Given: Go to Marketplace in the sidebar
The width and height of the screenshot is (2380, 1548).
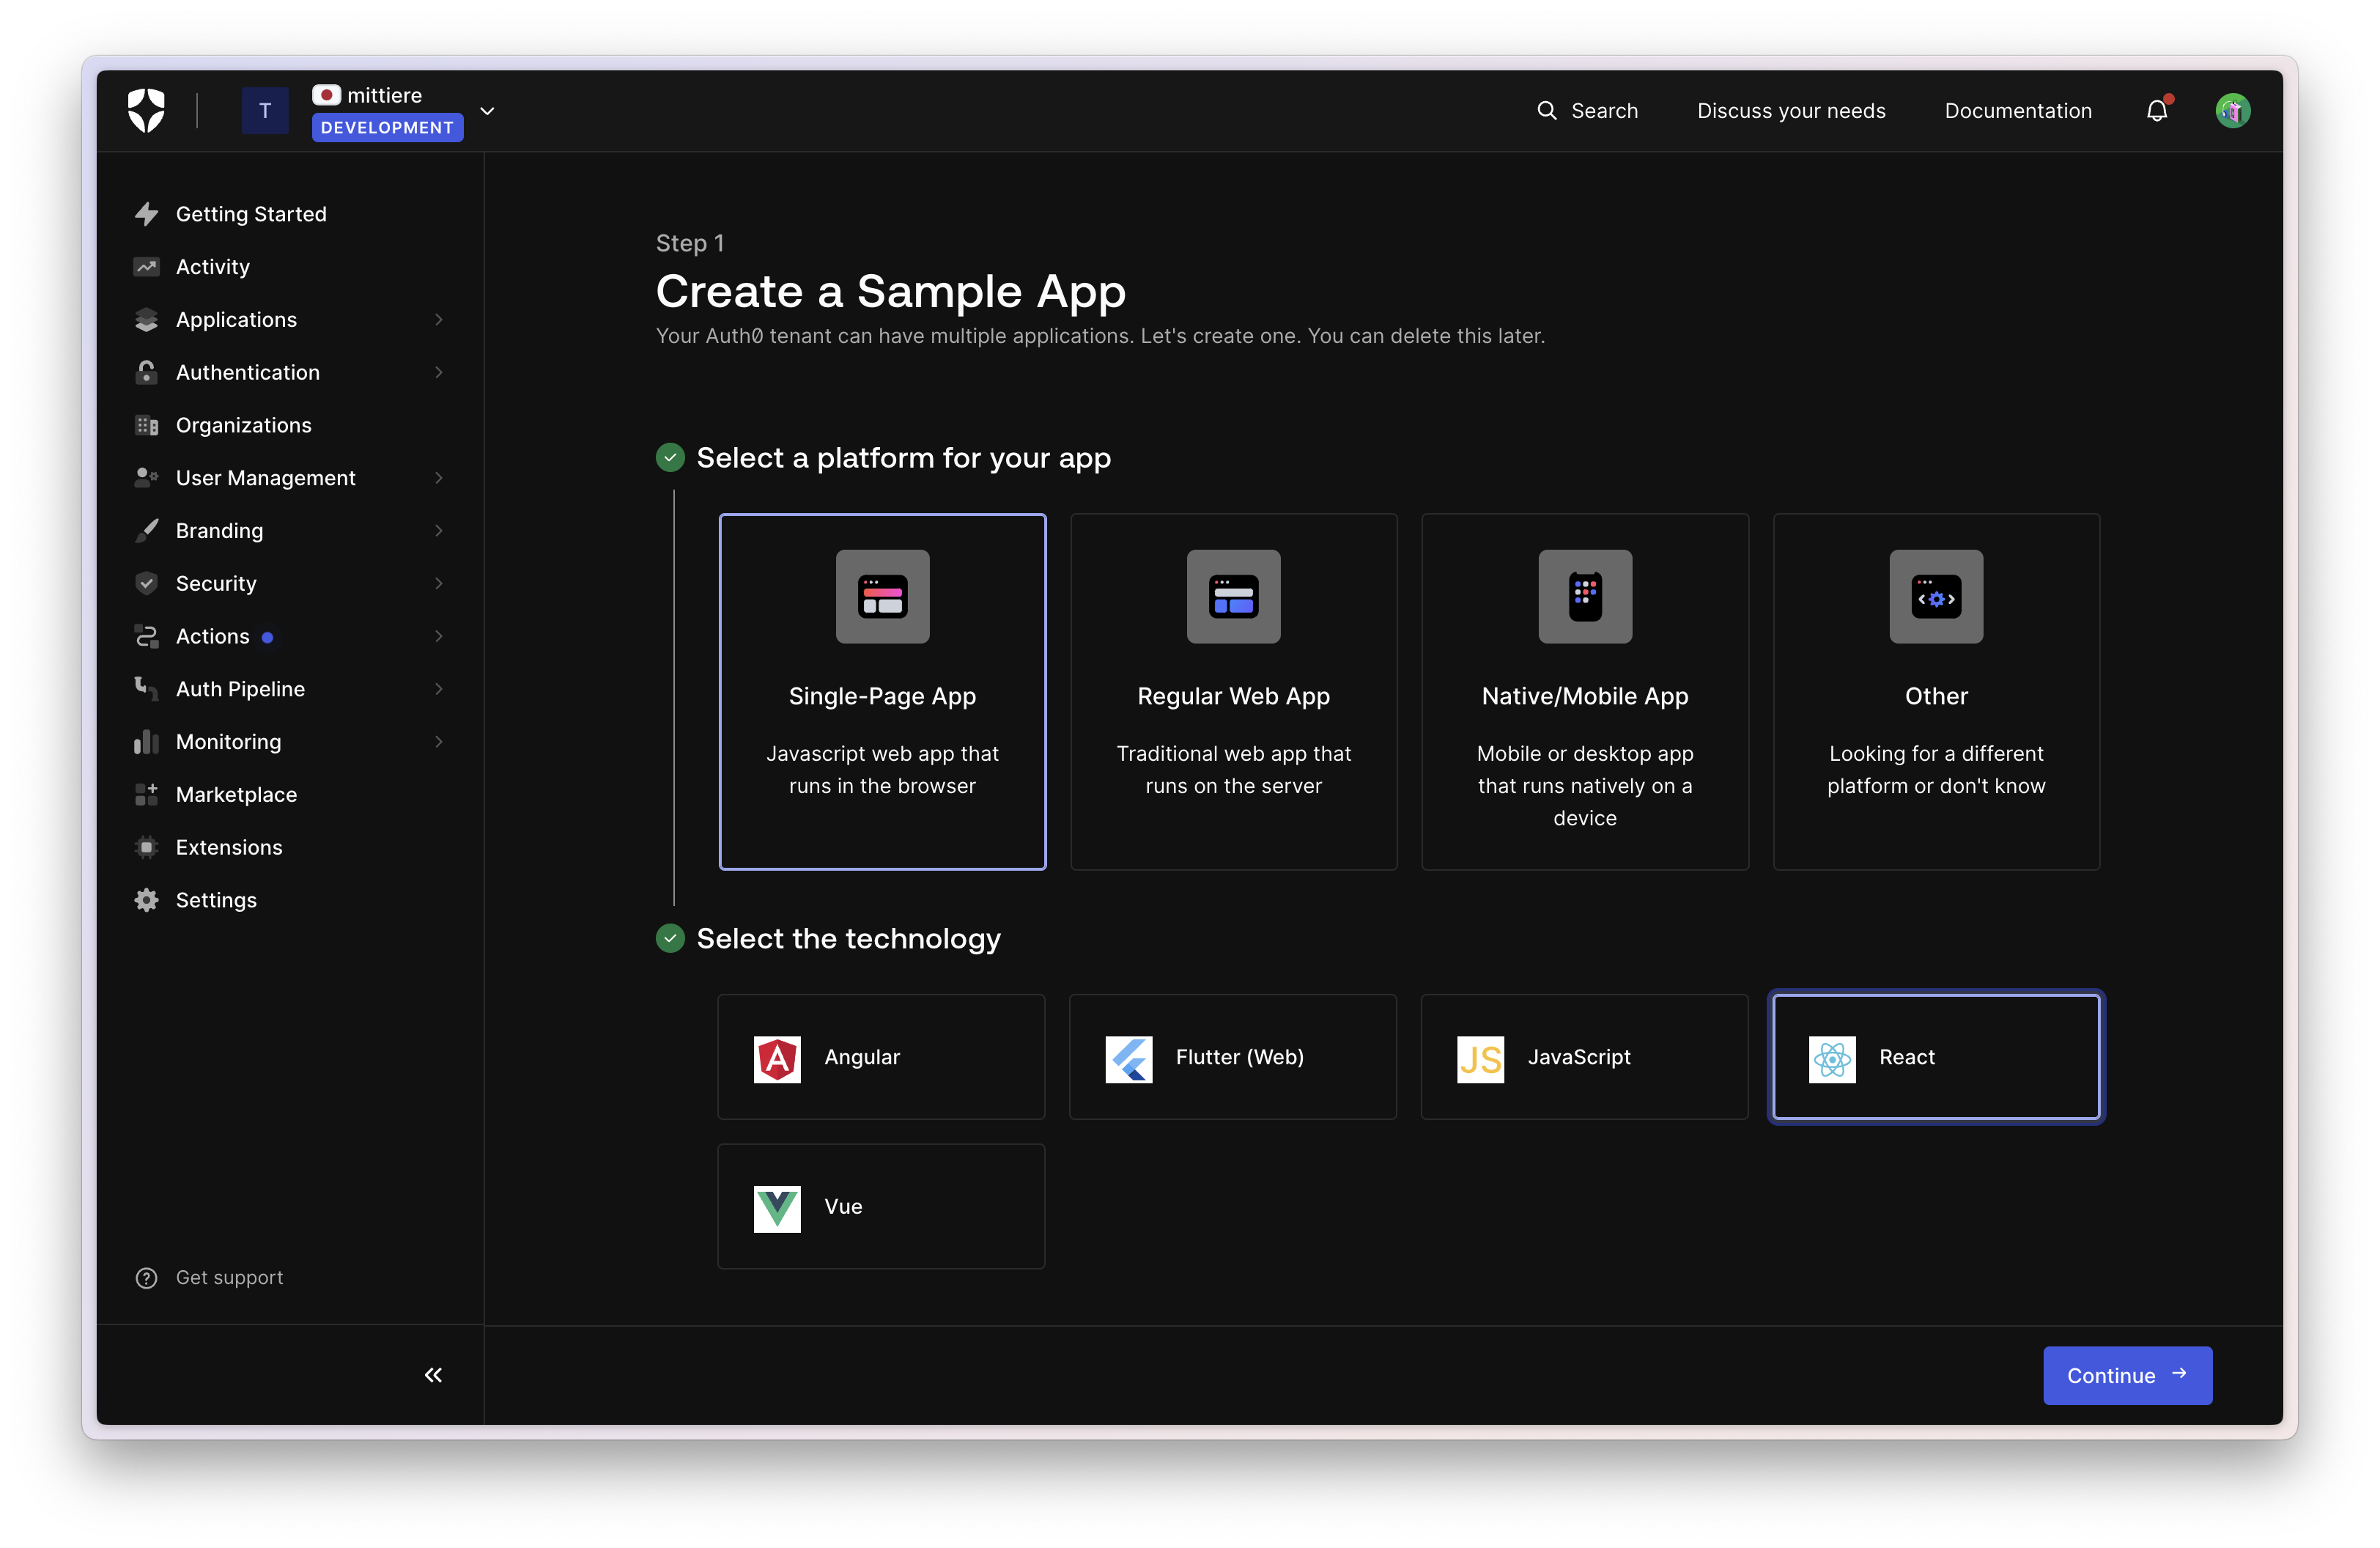Looking at the screenshot, I should (236, 795).
